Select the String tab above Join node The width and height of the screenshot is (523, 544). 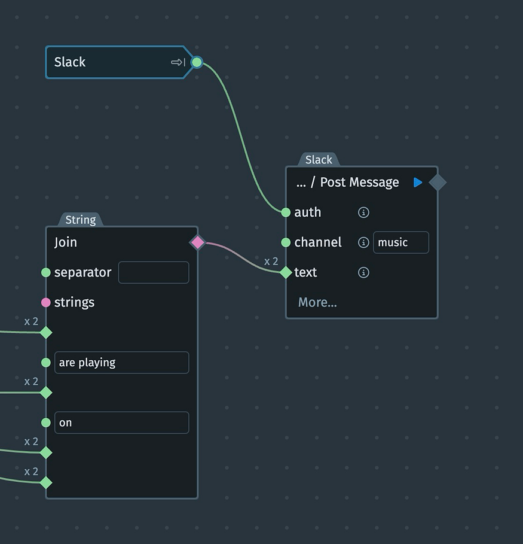click(81, 220)
